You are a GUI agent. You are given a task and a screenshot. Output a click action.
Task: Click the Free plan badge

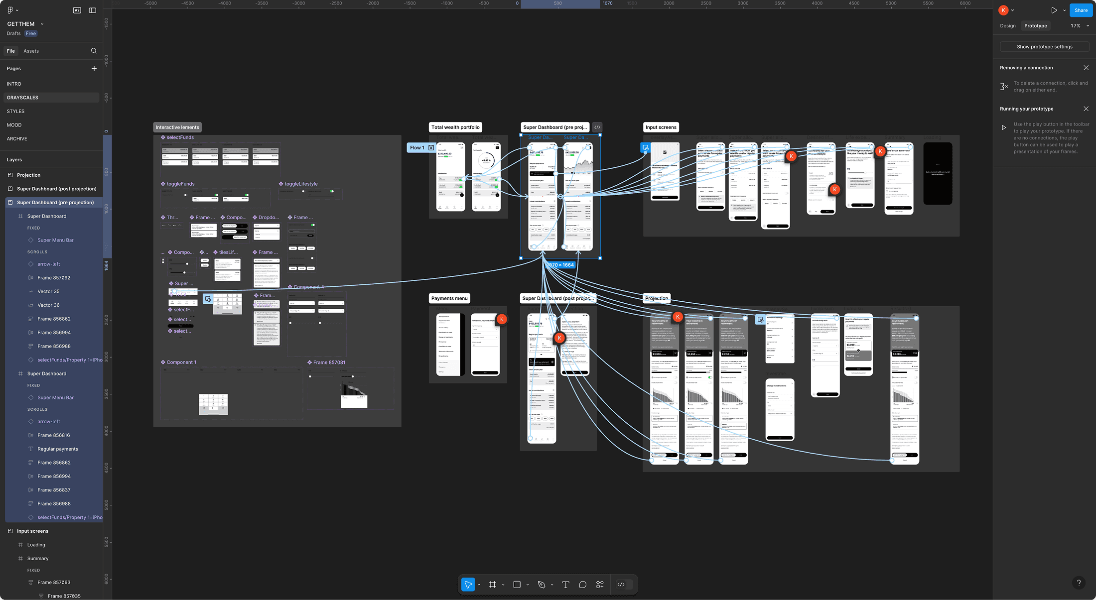click(31, 33)
